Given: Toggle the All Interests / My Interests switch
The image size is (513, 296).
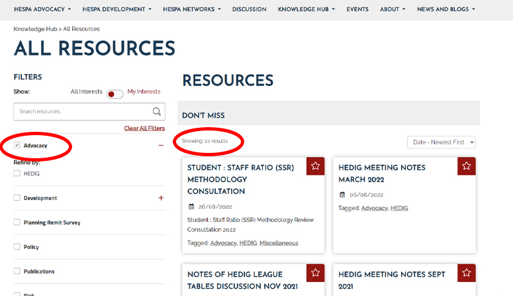Looking at the screenshot, I should (x=115, y=94).
